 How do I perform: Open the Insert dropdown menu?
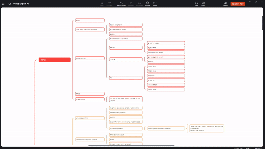pyautogui.click(x=155, y=4)
